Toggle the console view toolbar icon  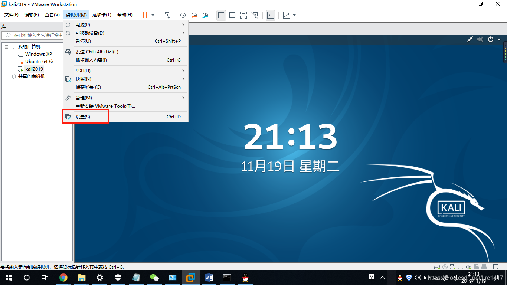[x=271, y=15]
